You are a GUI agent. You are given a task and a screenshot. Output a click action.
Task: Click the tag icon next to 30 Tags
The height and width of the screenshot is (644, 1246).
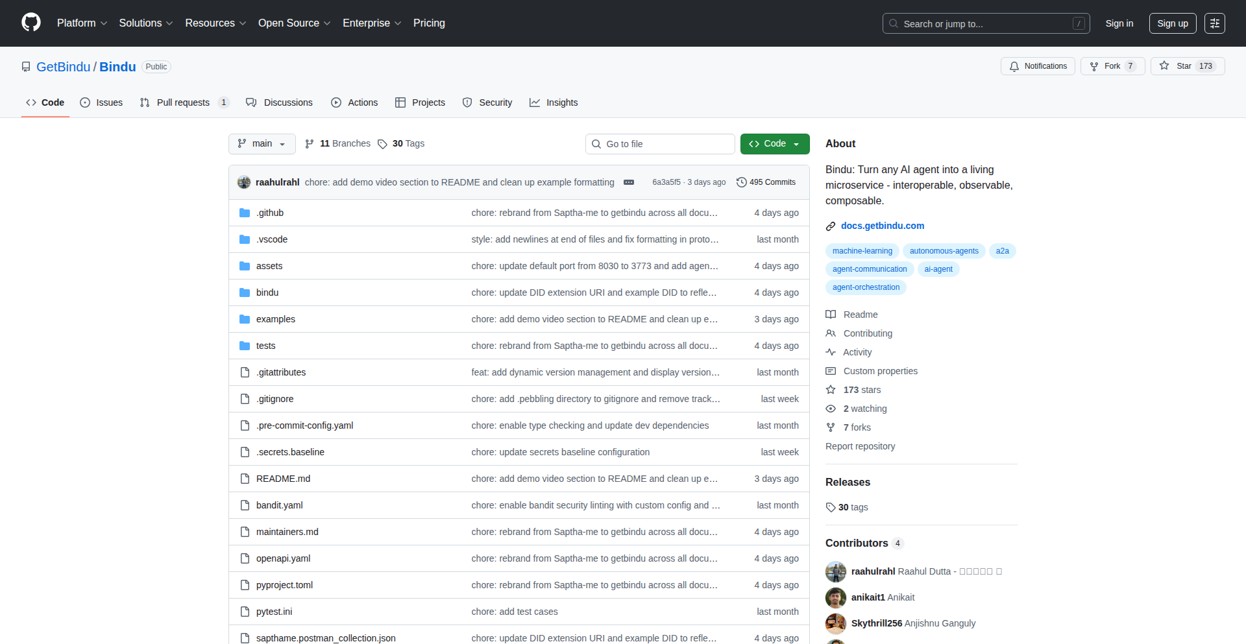382,143
